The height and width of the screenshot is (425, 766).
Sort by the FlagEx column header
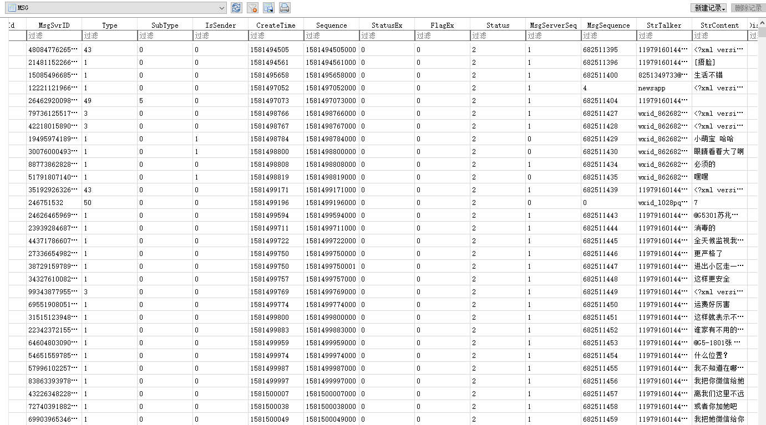tap(443, 25)
